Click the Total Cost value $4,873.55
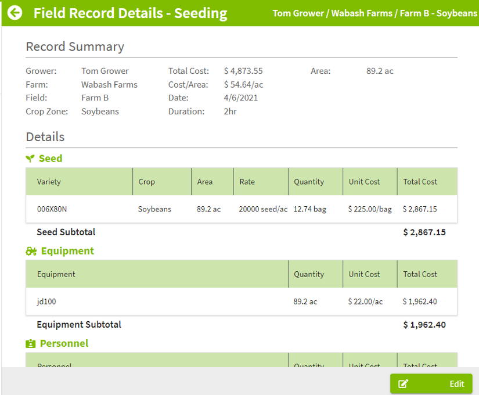Viewport: 479px width, 395px height. (241, 71)
